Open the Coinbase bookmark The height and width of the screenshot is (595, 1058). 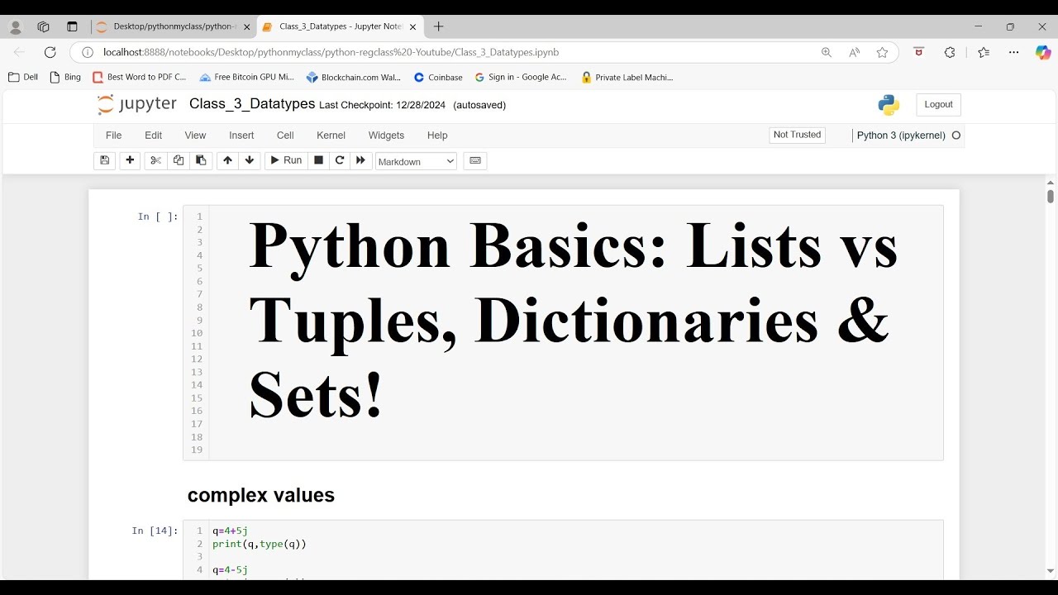pos(438,77)
